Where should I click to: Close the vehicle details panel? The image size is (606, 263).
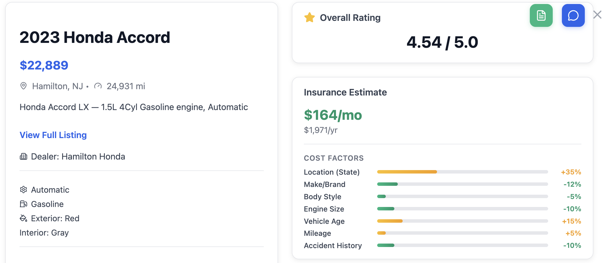coord(597,15)
